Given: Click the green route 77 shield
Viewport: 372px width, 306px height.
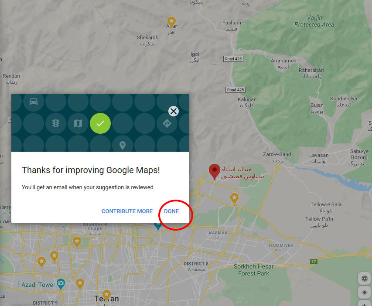Looking at the screenshot, I should pos(314,262).
